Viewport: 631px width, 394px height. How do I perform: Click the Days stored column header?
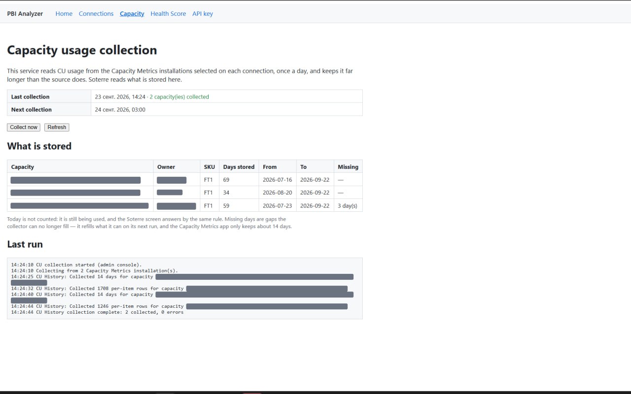pos(239,167)
